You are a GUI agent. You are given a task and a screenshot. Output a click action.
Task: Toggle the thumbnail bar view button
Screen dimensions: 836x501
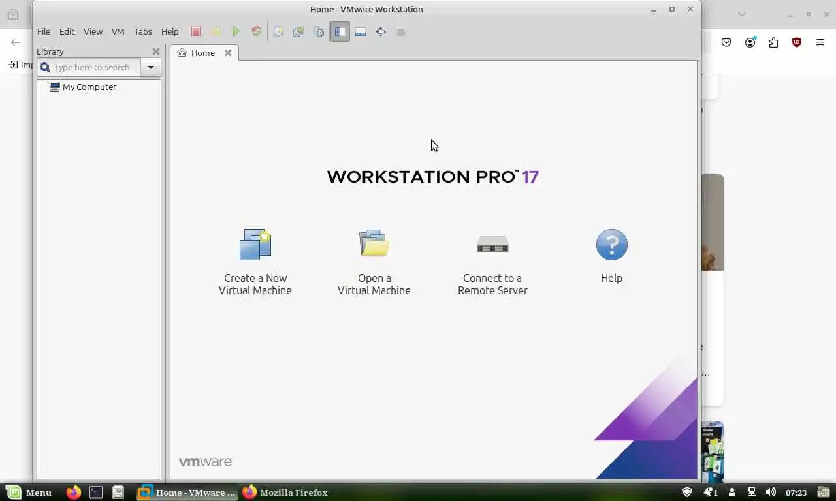tap(361, 31)
